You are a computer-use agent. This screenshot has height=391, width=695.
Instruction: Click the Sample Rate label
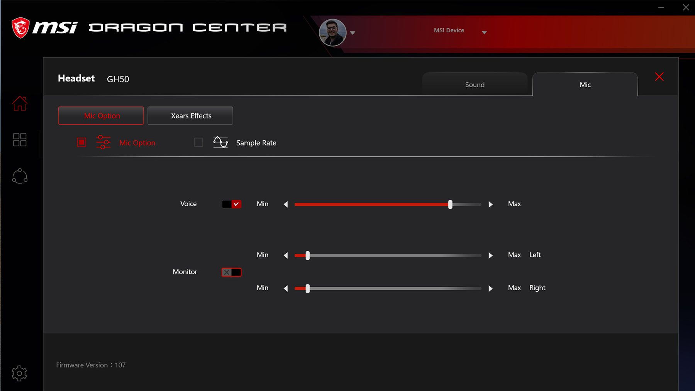[x=256, y=143]
